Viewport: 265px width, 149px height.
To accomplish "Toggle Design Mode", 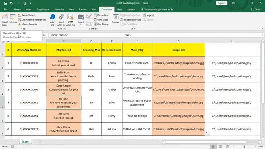I will tap(89, 20).
